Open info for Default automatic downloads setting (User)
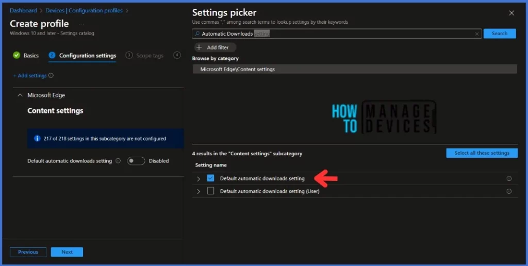This screenshot has width=528, height=266. click(x=509, y=191)
